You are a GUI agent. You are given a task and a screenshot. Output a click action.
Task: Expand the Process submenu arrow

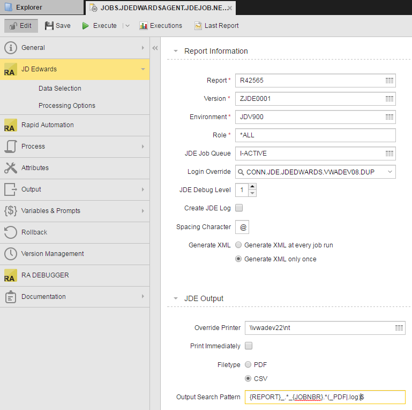pos(143,147)
